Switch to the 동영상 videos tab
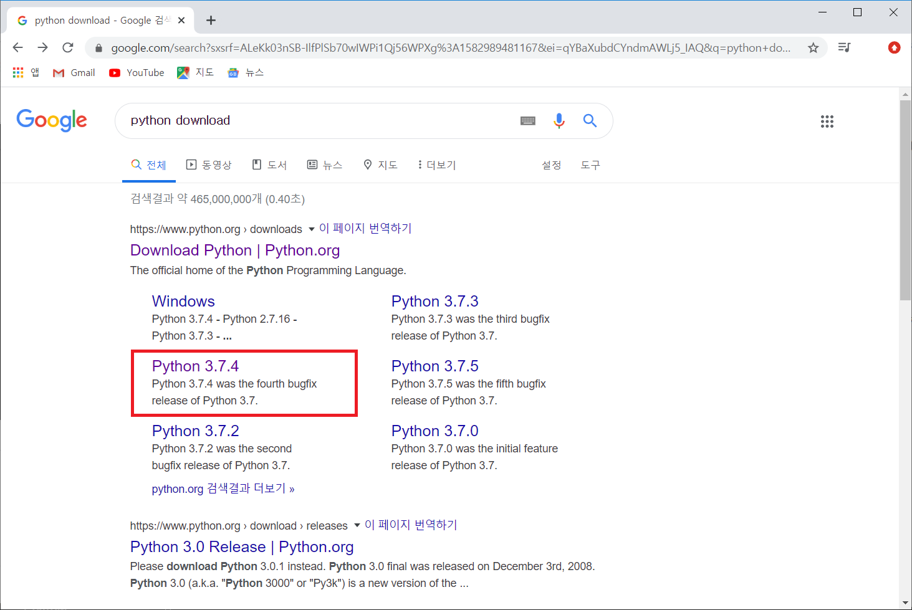The width and height of the screenshot is (912, 610). point(209,165)
